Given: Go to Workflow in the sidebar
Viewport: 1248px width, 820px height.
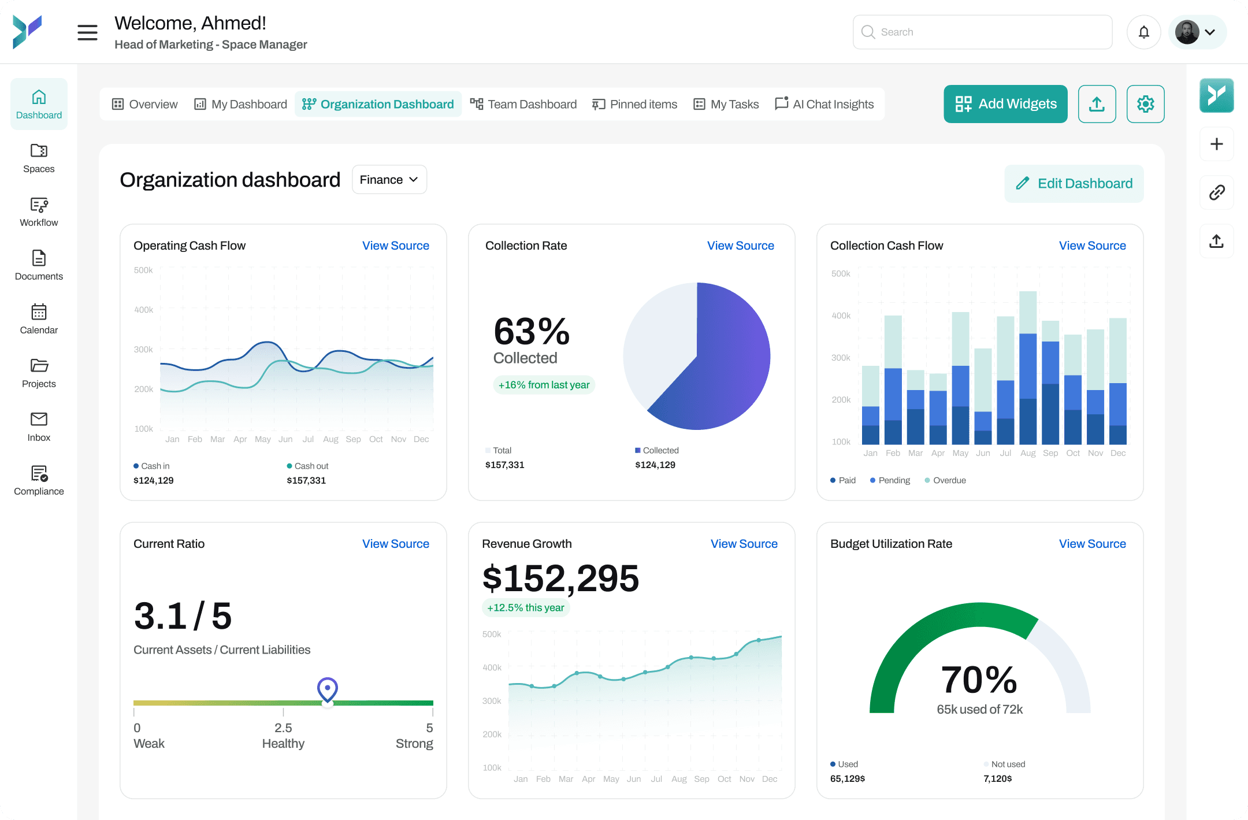Looking at the screenshot, I should pos(39,212).
